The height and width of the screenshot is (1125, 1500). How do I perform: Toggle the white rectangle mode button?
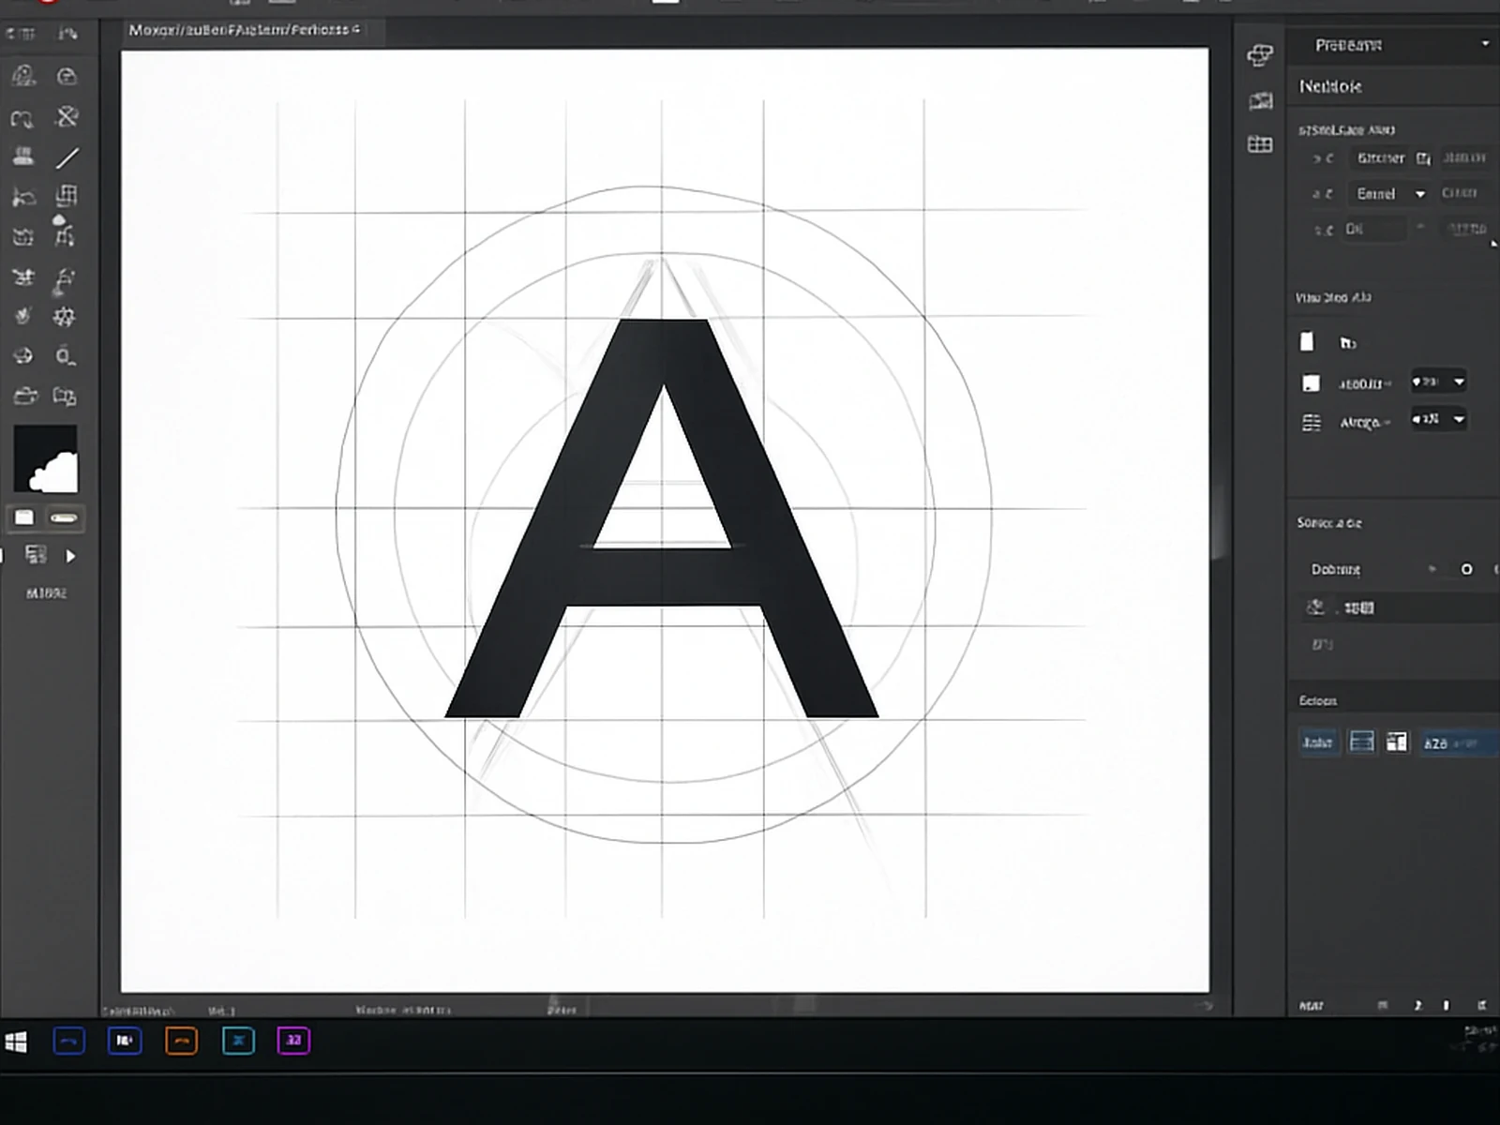tap(24, 517)
